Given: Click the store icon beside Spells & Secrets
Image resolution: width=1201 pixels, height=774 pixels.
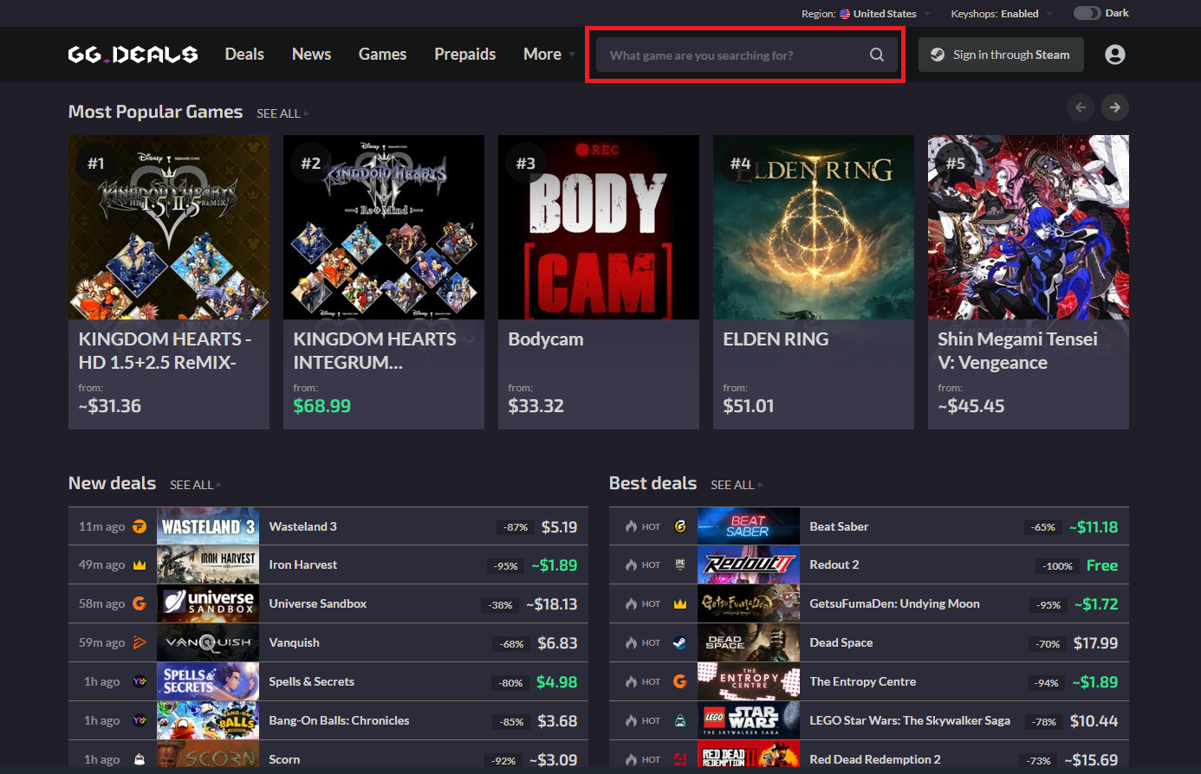Looking at the screenshot, I should tap(140, 681).
